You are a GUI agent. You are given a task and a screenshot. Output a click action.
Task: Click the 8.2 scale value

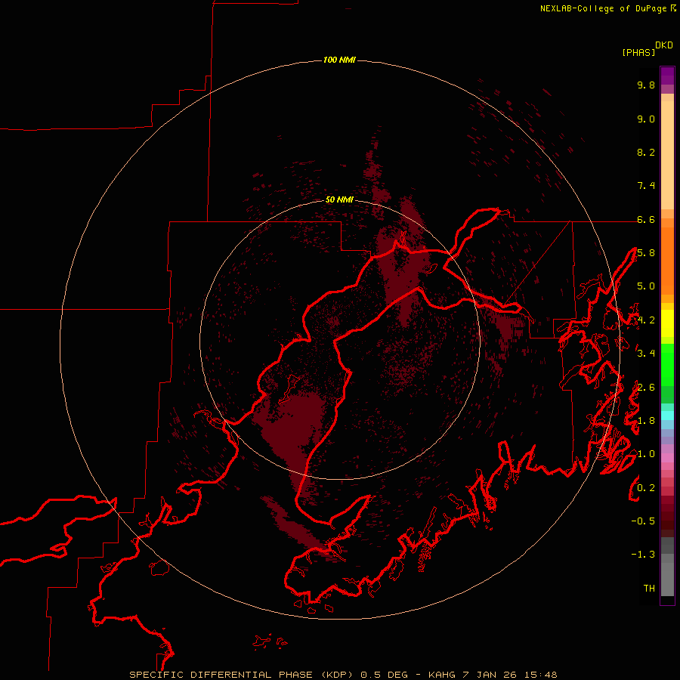pyautogui.click(x=646, y=152)
